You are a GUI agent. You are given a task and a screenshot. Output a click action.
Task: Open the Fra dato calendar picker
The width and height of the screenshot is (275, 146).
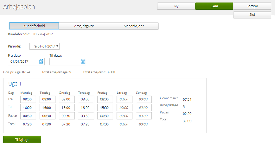click(x=41, y=62)
